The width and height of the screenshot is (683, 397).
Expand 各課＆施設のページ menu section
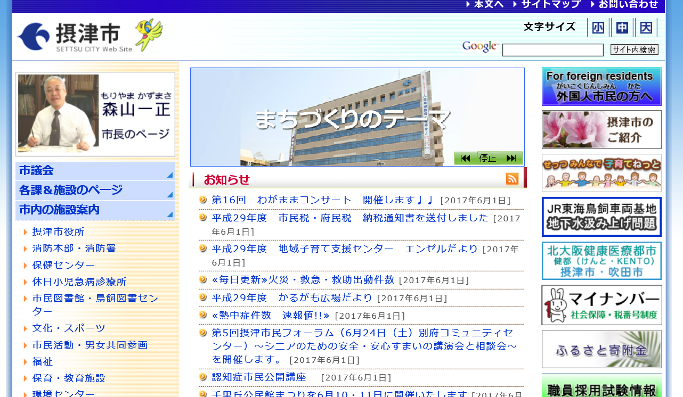coord(95,191)
